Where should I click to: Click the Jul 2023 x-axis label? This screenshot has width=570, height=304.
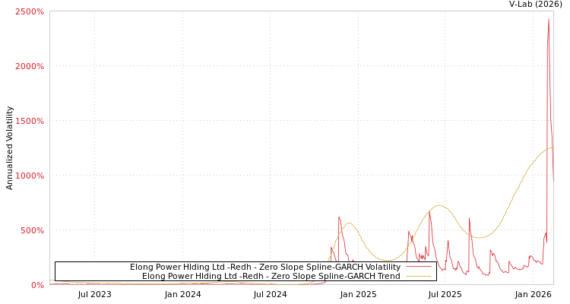(94, 295)
